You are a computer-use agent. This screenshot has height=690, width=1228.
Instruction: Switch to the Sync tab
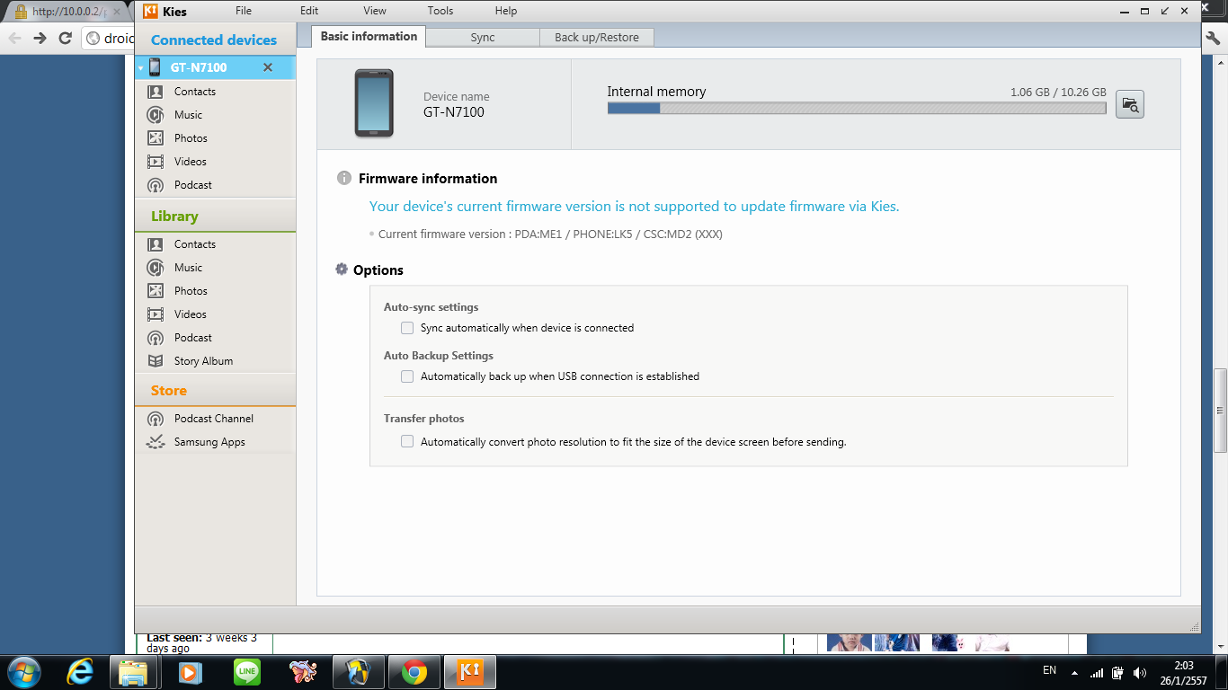tap(483, 38)
